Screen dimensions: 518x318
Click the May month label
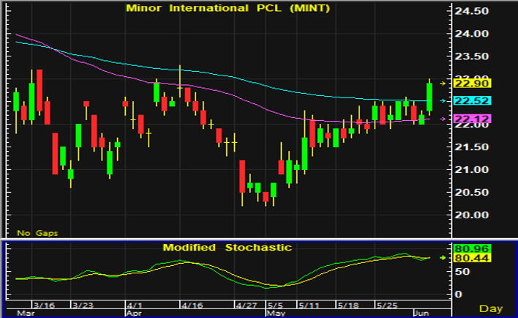(276, 313)
